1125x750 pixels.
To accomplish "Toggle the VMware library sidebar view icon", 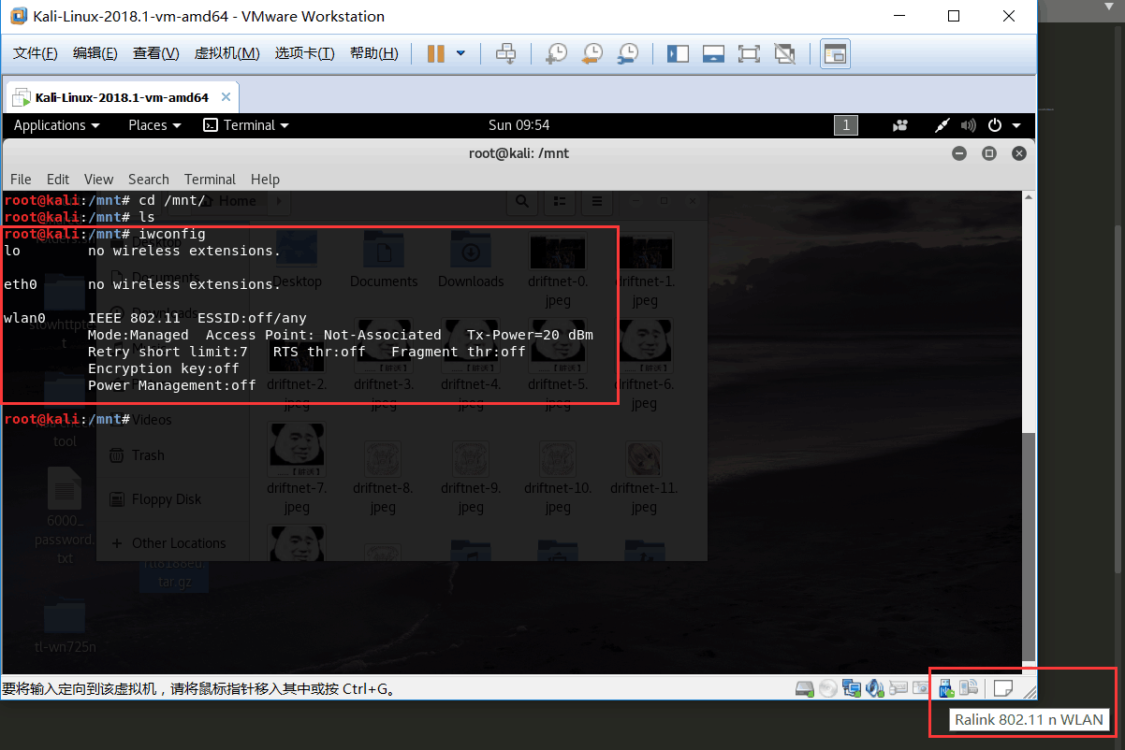I will (x=678, y=53).
